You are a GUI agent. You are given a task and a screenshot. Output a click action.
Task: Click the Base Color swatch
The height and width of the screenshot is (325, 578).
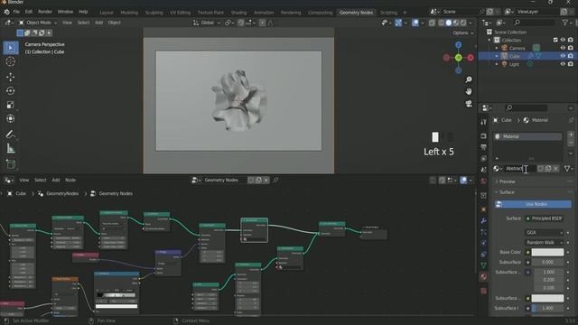(547, 253)
